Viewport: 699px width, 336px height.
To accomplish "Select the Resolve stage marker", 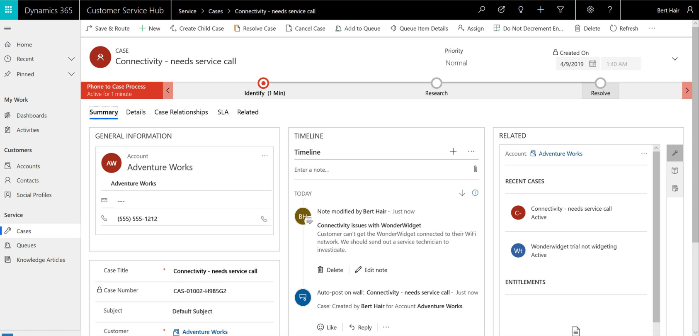I will (600, 83).
